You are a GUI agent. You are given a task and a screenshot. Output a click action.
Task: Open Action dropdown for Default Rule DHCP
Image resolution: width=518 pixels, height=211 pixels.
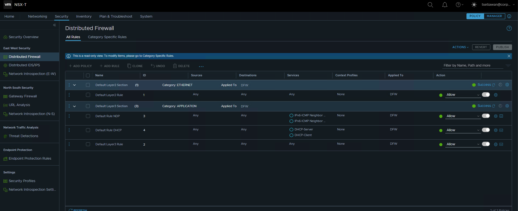(463, 130)
